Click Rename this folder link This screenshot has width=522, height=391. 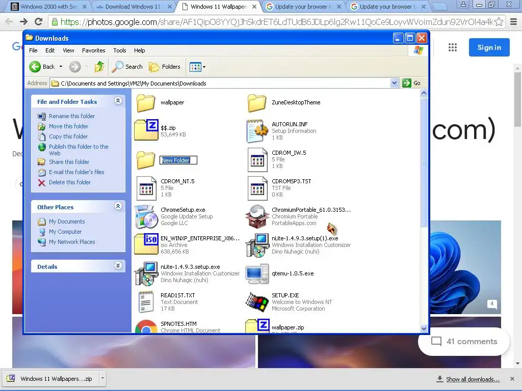click(x=72, y=116)
